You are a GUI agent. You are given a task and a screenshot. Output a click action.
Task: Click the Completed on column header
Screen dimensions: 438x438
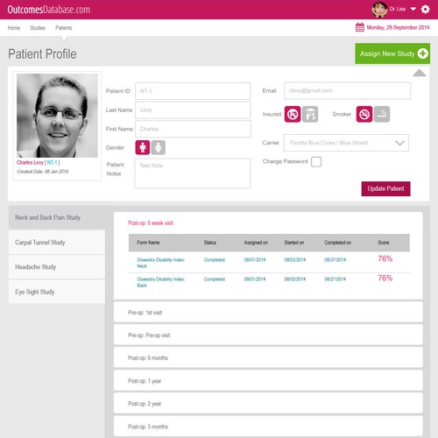click(337, 243)
